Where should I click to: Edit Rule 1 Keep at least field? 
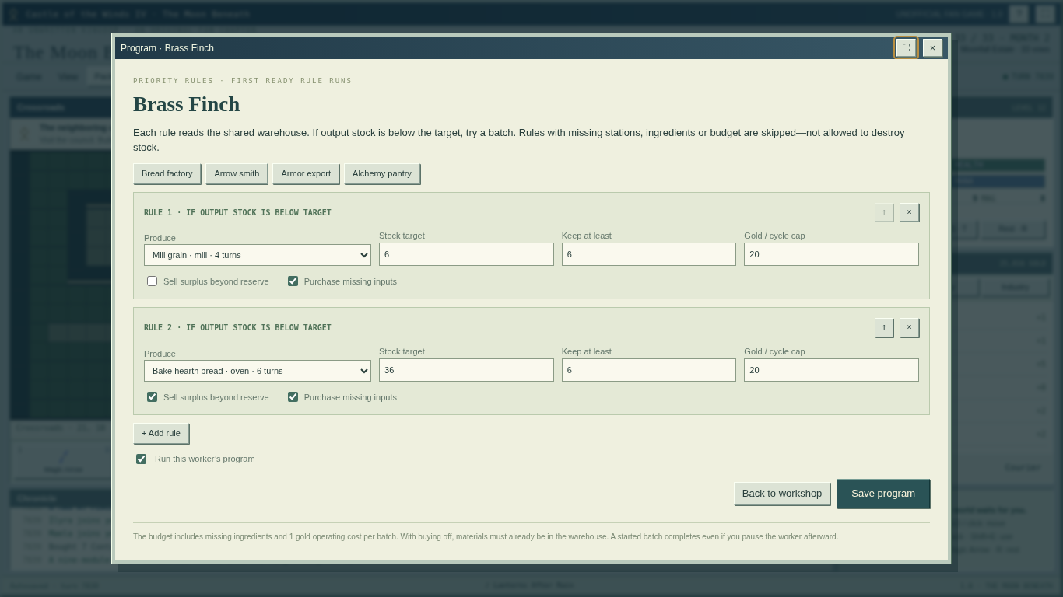click(x=649, y=254)
